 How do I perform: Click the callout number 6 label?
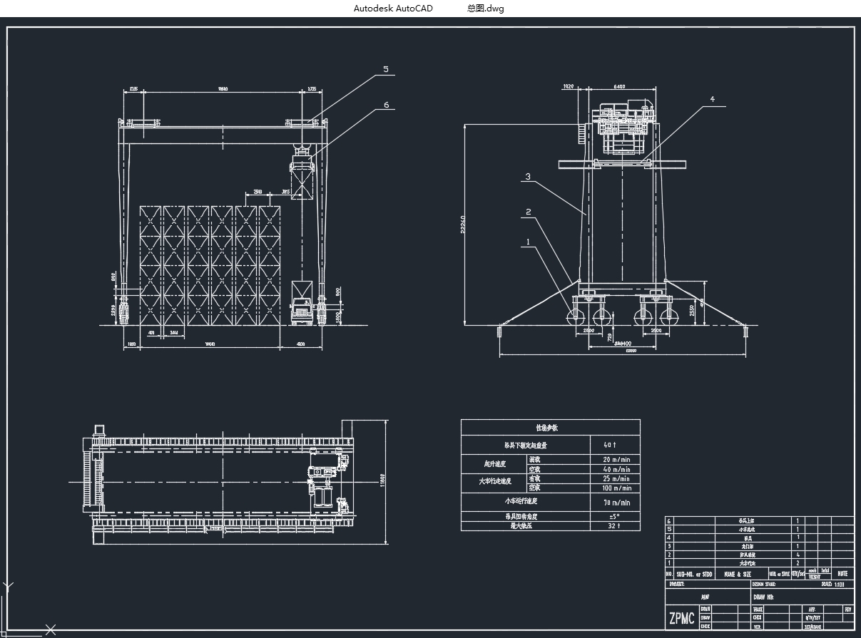pos(386,104)
